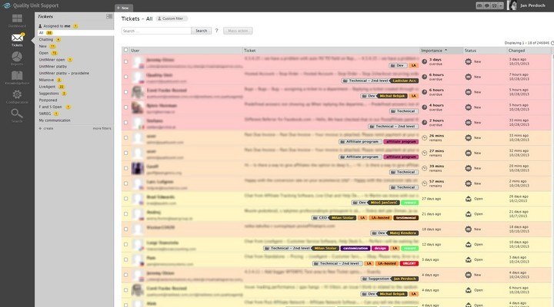Select the UnitMiner platby - pravidelne filter

[x=64, y=74]
